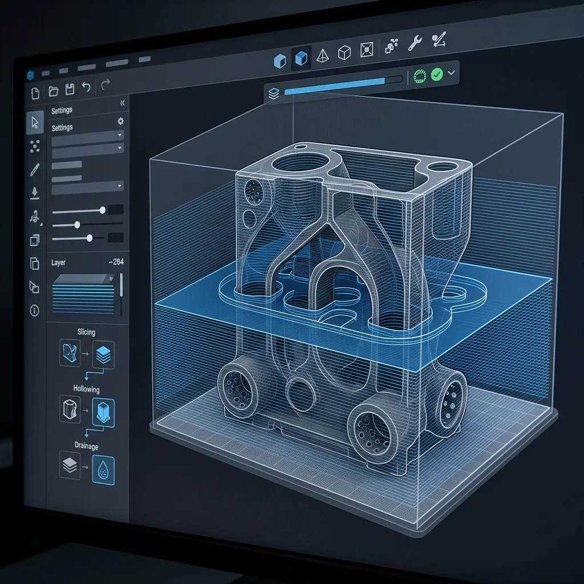
Task: Click the Slicing input model icon
Action: (70, 352)
